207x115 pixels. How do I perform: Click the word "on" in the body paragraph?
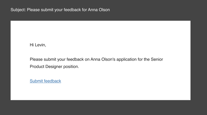pos(87,60)
